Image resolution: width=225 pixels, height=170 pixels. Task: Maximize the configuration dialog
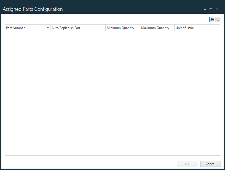pyautogui.click(x=211, y=9)
